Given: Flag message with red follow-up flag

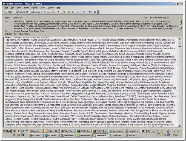Looking at the screenshot, I should point(58,12).
